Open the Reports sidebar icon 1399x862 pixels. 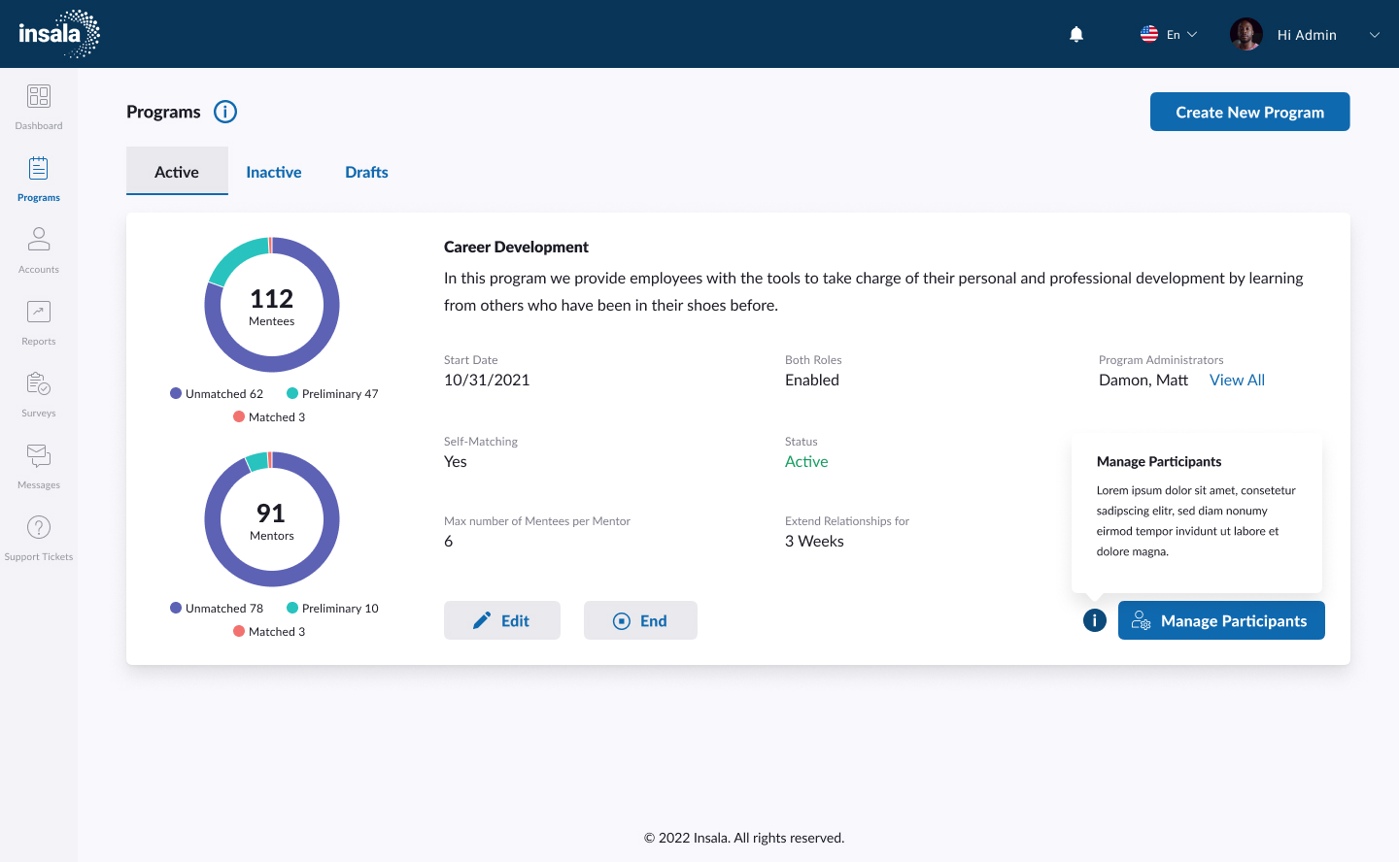coord(39,312)
